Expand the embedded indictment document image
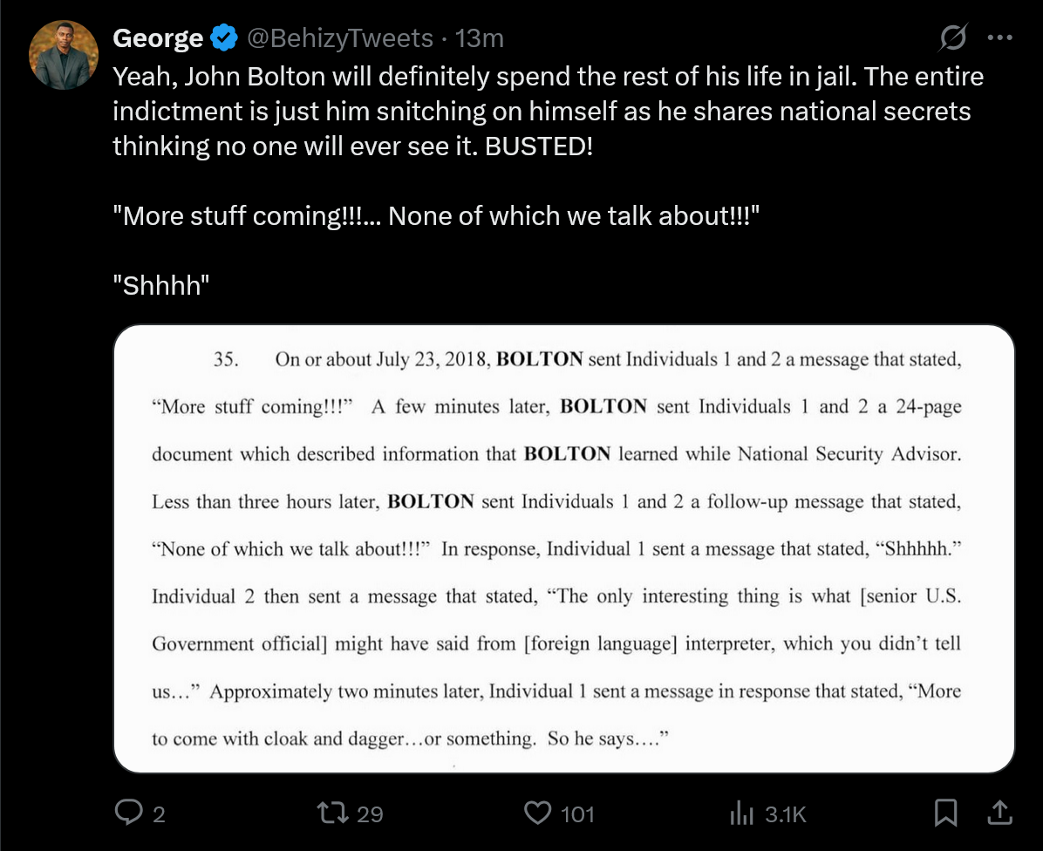 (564, 548)
